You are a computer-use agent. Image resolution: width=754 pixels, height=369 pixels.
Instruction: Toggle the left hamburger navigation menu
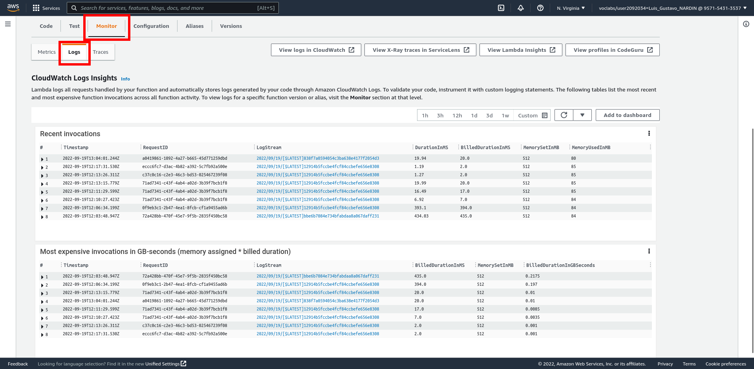[x=8, y=24]
